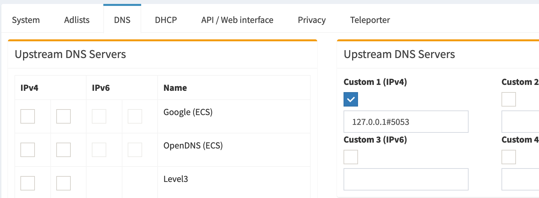This screenshot has width=539, height=198.
Task: Enable the Custom 2 checkbox
Action: tap(509, 99)
